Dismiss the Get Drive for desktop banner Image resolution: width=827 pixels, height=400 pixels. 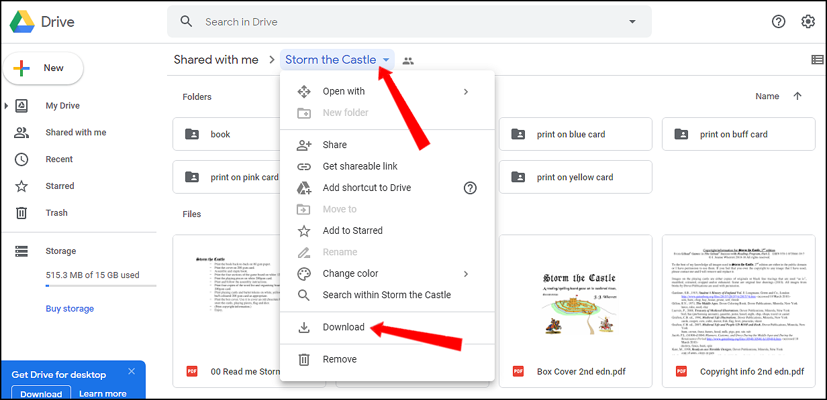click(x=132, y=371)
